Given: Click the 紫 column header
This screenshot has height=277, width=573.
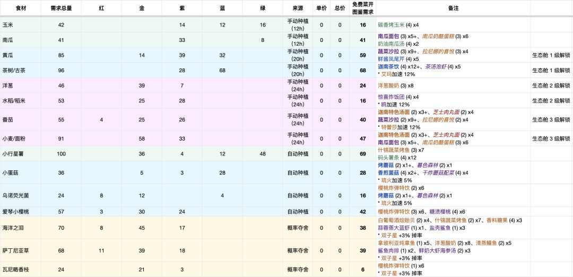Looking at the screenshot, I should click(x=181, y=8).
